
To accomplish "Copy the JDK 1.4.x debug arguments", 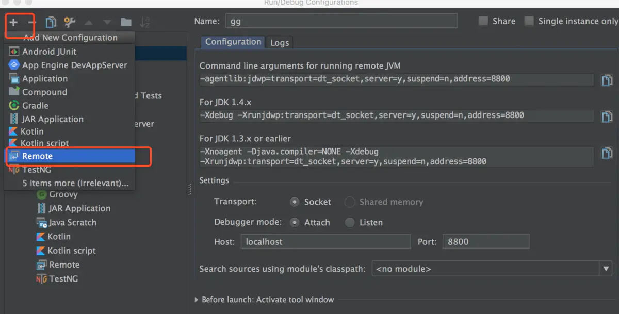I will (x=607, y=117).
